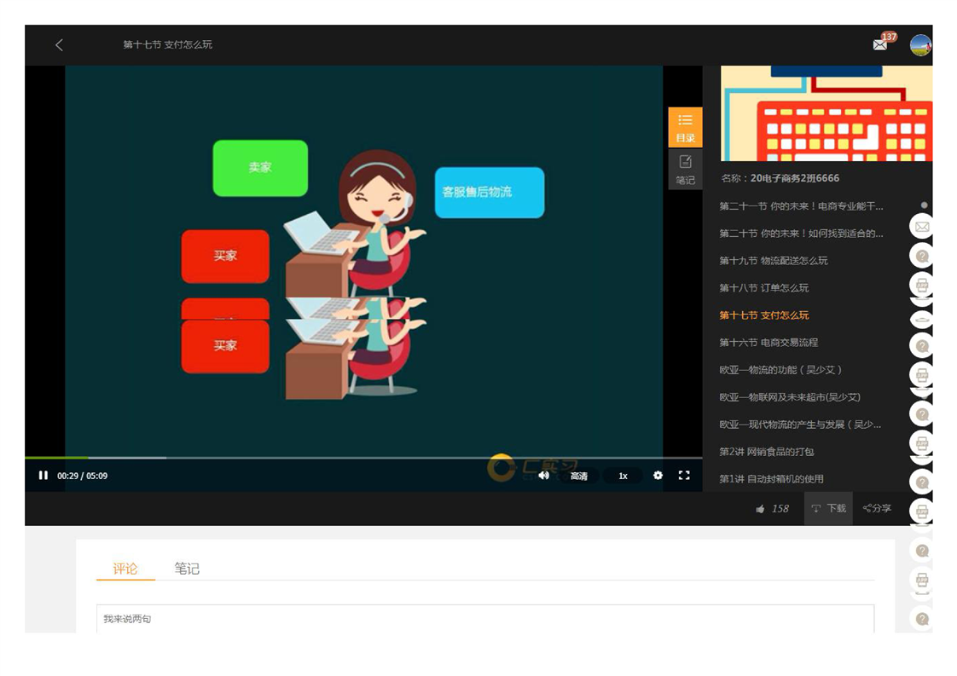Viewport: 957px width, 676px height.
Task: Like the video with thumbs up
Action: pyautogui.click(x=761, y=509)
